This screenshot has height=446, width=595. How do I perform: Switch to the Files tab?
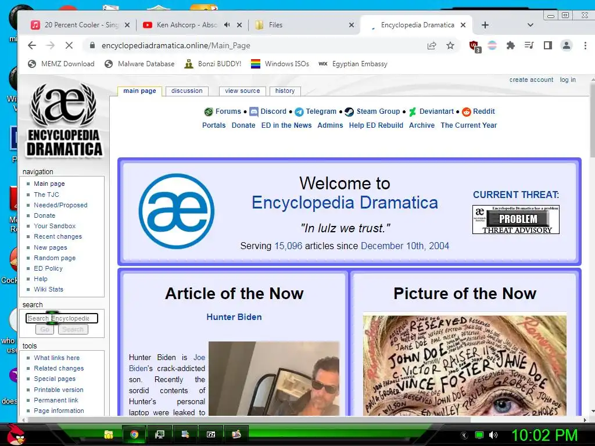[x=303, y=25]
